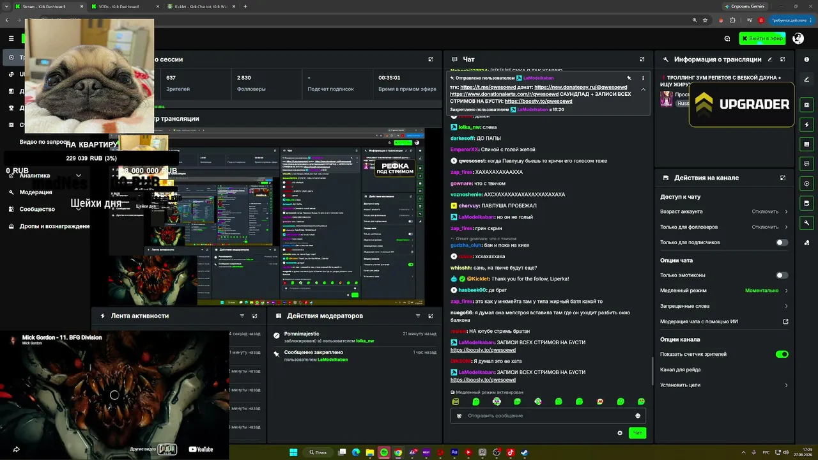This screenshot has height=460, width=818.
Task: Switch to the Kicklet Chatbot tab
Action: (x=201, y=6)
